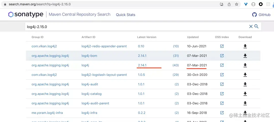
Task: Click the install app icon in address bar
Action: click(x=221, y=4)
